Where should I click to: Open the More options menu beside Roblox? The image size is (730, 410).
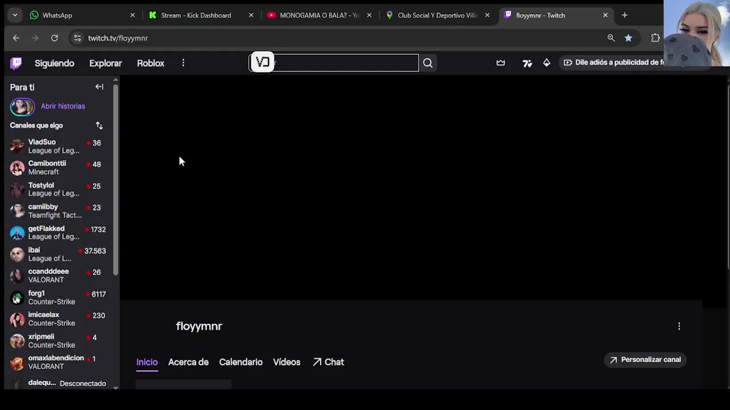183,63
